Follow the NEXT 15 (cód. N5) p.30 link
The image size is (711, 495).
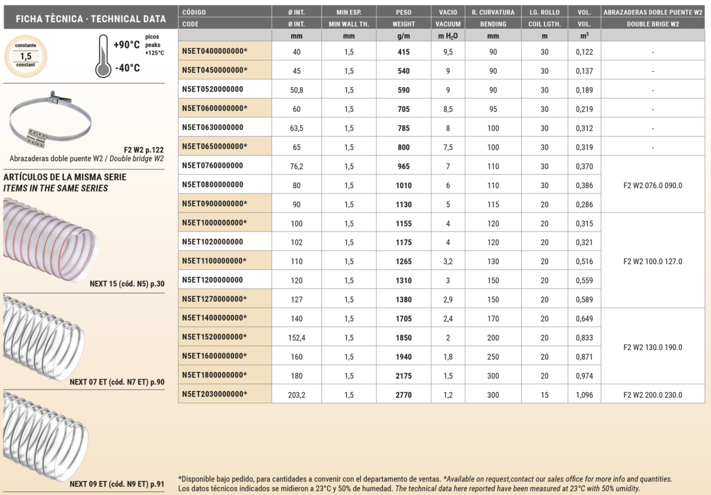point(127,284)
